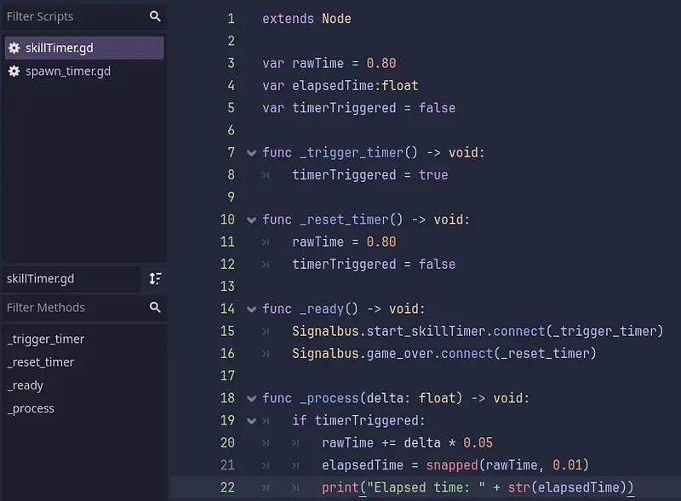Collapse the _reset_timer function at line 10
This screenshot has height=501, width=681.
pyautogui.click(x=251, y=220)
